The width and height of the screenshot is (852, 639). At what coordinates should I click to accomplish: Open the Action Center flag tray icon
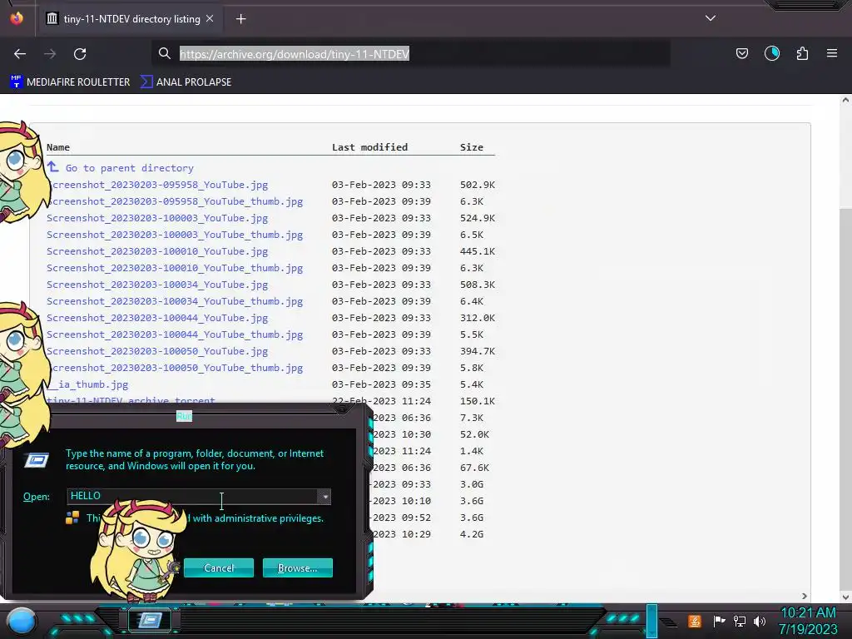(x=719, y=621)
